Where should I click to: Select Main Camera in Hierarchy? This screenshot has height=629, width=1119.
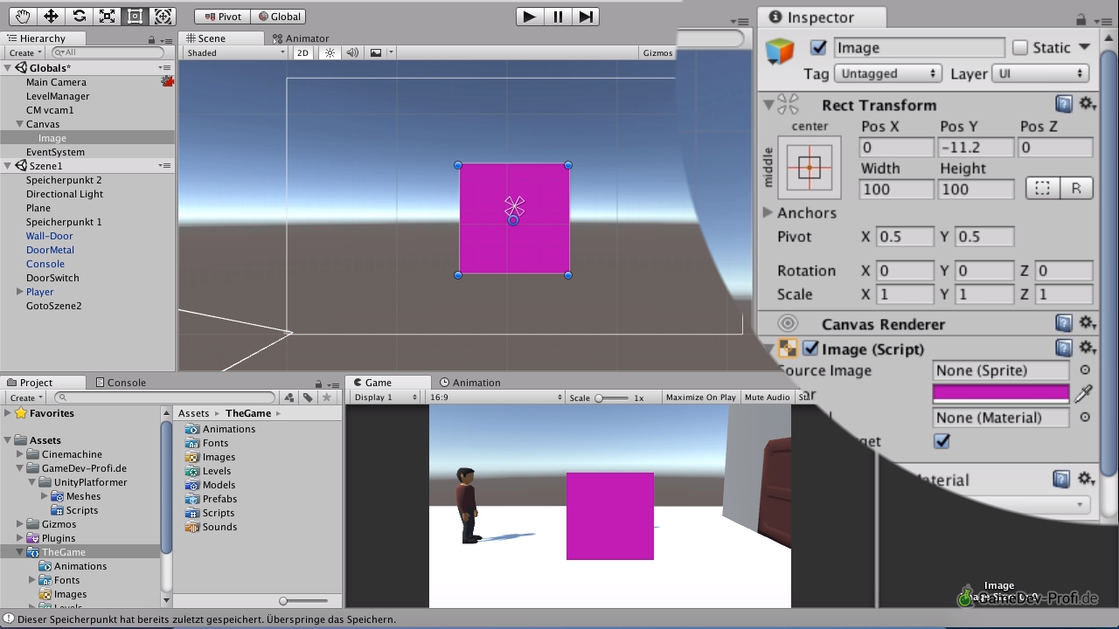pos(56,82)
